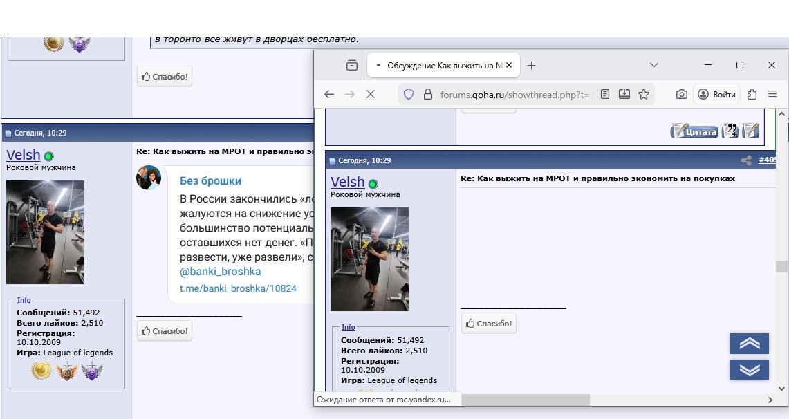The width and height of the screenshot is (789, 419).
Task: Expand the Info section link in browser window
Action: coord(348,327)
